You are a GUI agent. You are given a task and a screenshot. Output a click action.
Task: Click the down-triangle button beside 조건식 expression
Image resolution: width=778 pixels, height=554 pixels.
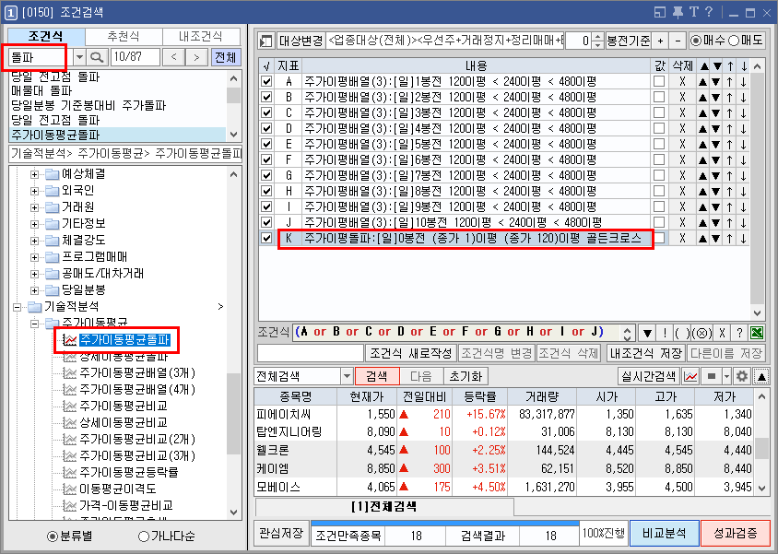pyautogui.click(x=647, y=332)
